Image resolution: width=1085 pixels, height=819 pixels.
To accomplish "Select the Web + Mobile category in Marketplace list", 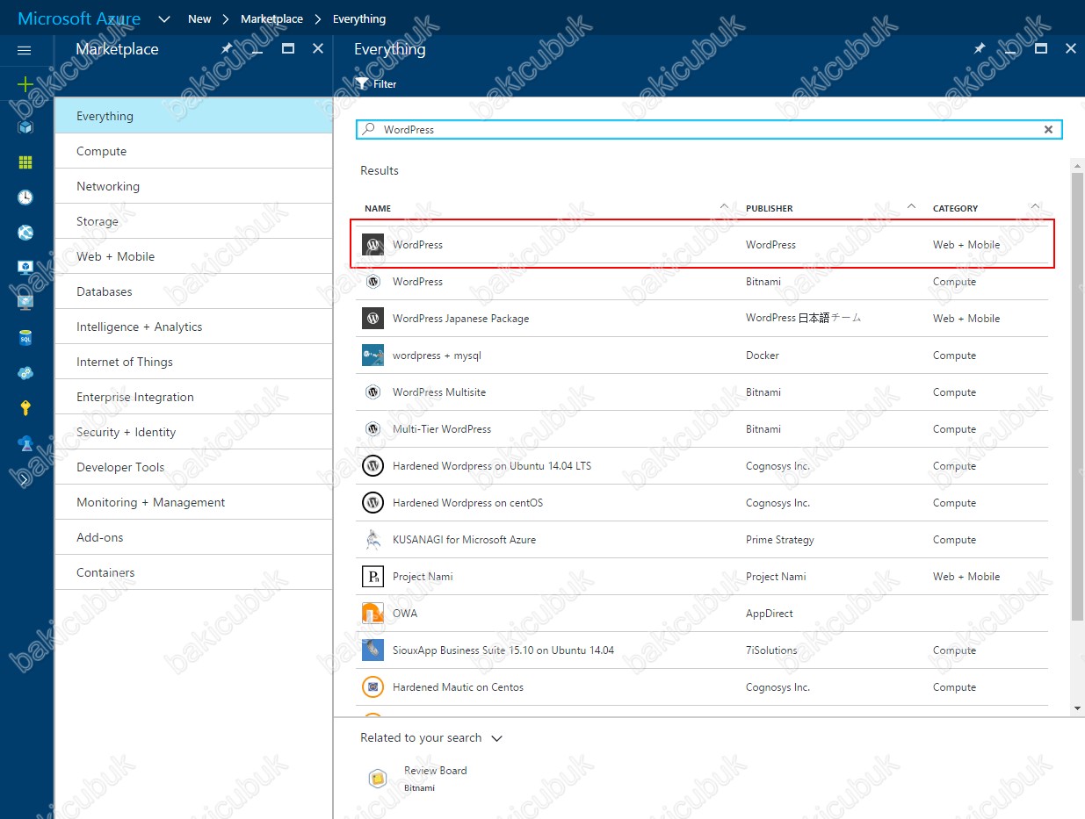I will [x=193, y=256].
